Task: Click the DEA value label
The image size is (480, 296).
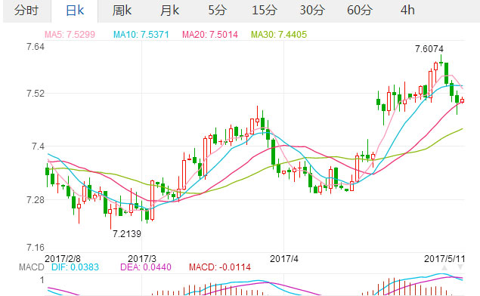Action: click(146, 267)
